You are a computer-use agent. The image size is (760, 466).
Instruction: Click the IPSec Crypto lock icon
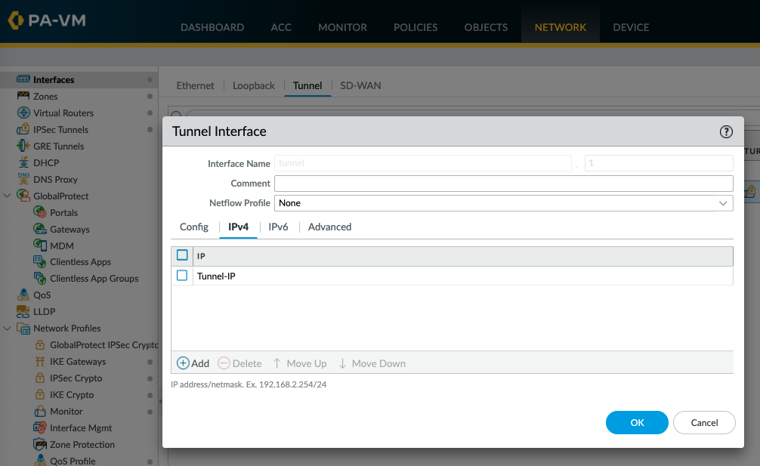40,378
